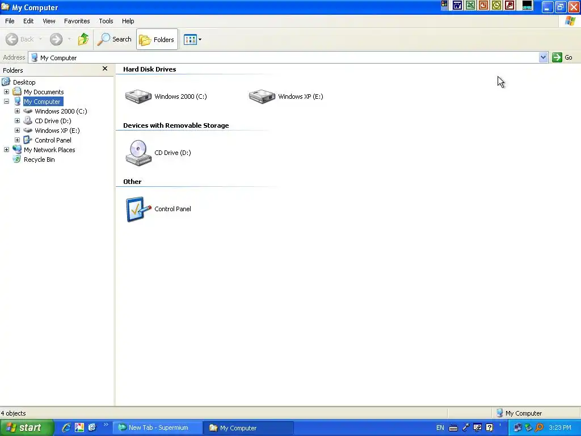The width and height of the screenshot is (581, 436).
Task: Launch Excel from Office shortcut bar
Action: (470, 6)
